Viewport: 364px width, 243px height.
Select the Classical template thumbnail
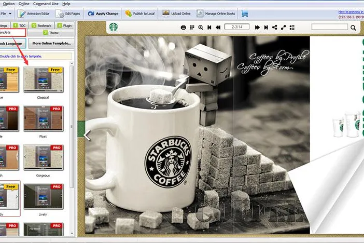point(44,79)
